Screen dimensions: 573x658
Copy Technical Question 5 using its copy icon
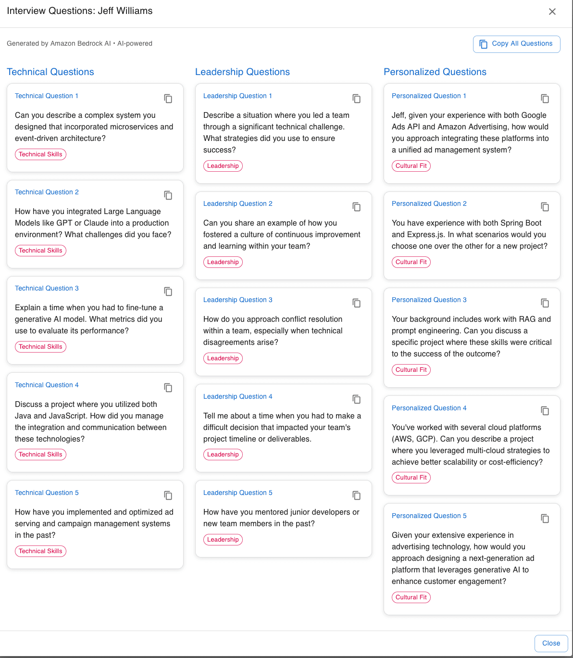tap(168, 495)
